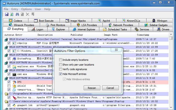176x110 pixels.
Task: Uncheck the cmd.exe autorun entry
Action: tap(9, 74)
